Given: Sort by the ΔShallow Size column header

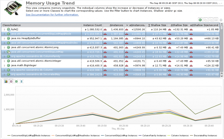Looking at the screenshot, I should click(178, 25).
